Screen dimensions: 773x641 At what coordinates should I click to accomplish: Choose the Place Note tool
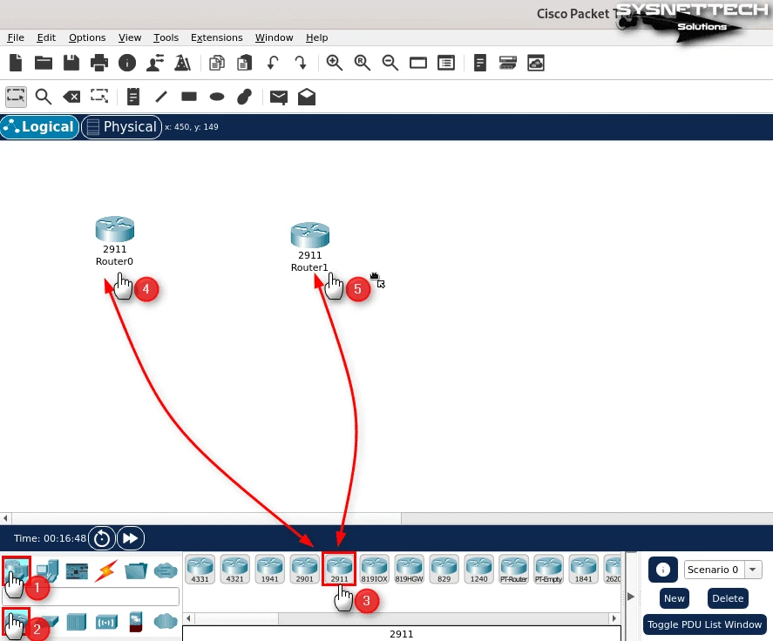tap(133, 97)
